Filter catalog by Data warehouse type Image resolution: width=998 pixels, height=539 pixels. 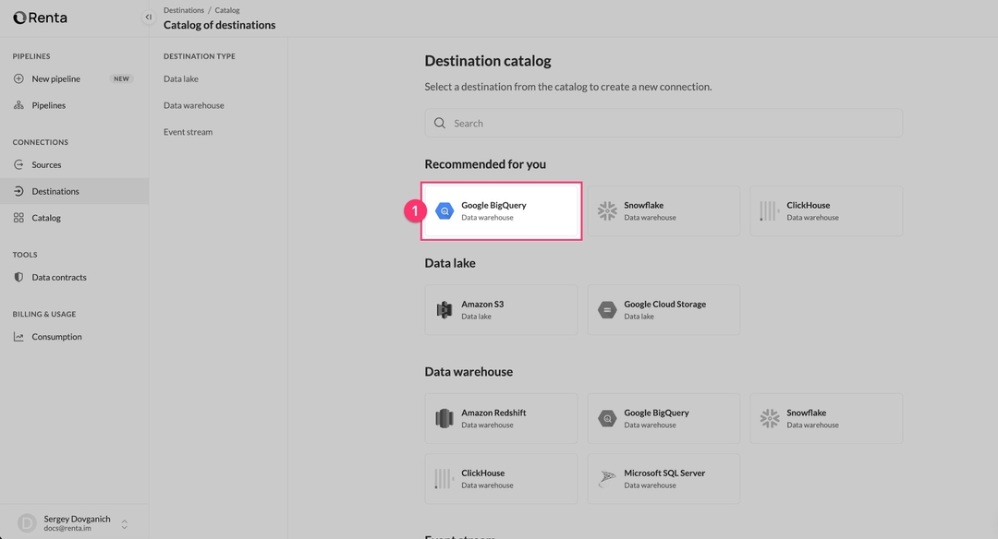tap(193, 104)
